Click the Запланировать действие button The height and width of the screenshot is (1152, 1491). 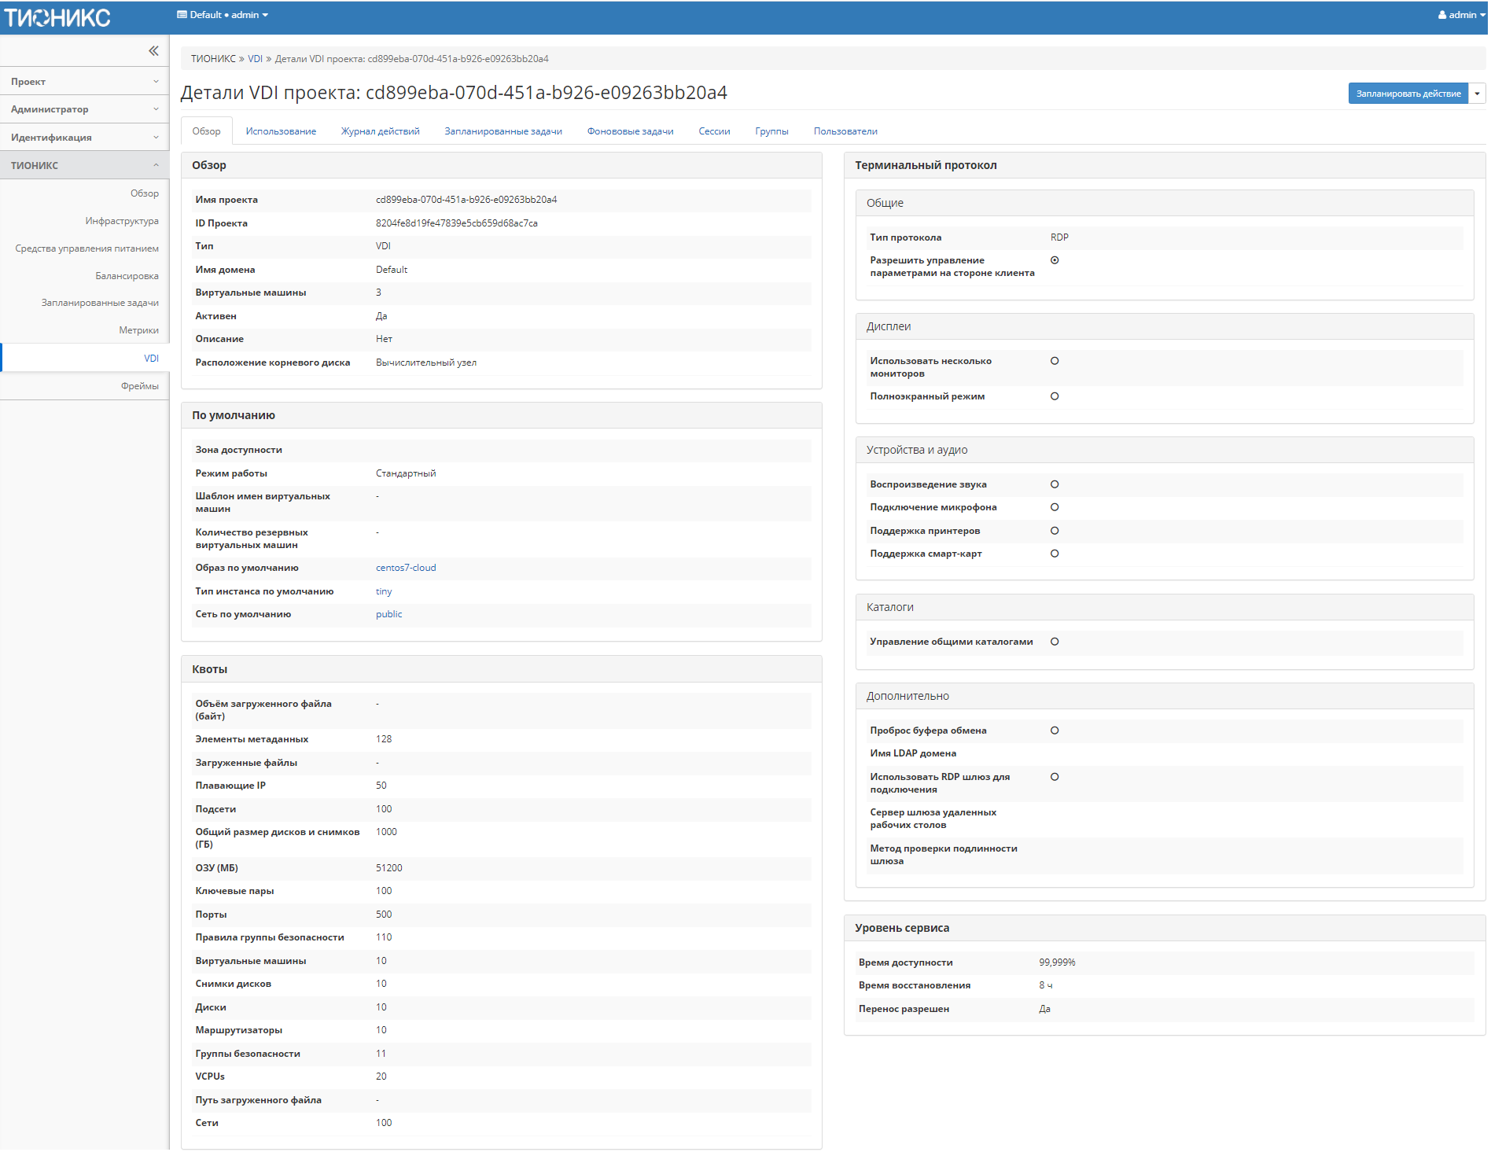coord(1407,93)
